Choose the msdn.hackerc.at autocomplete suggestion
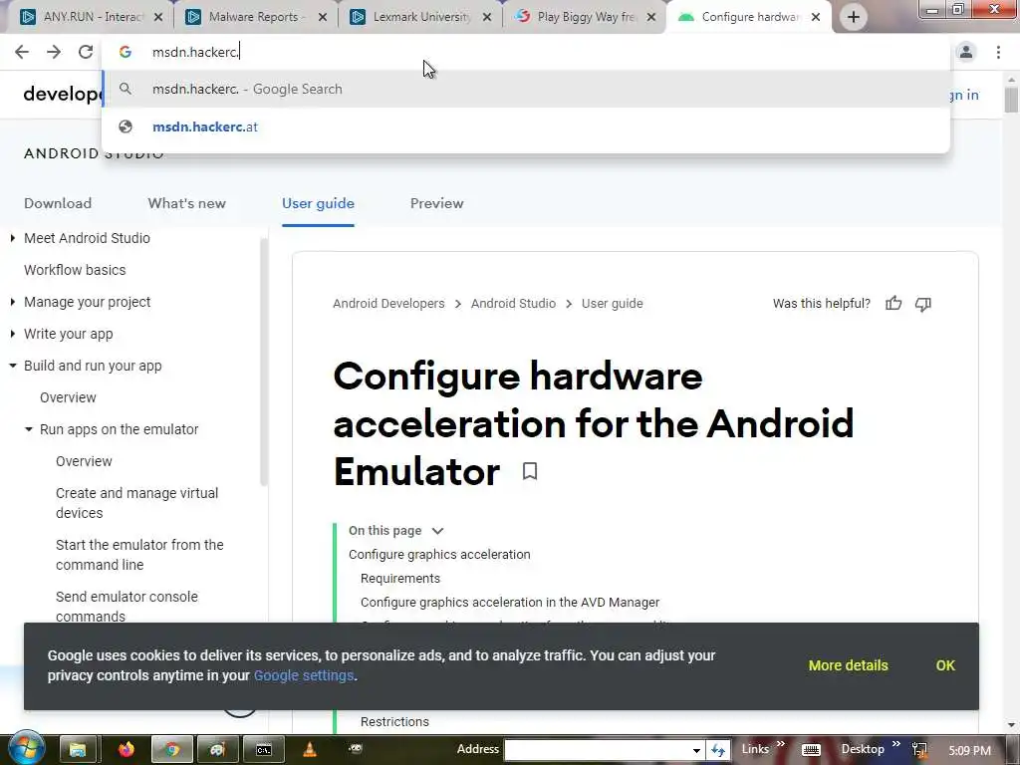1020x765 pixels. [526, 127]
